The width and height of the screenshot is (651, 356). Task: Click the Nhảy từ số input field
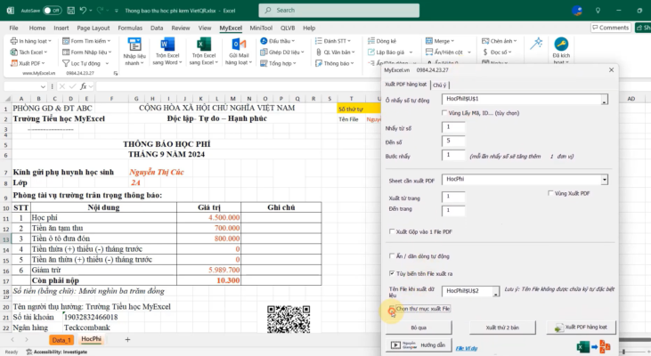click(453, 127)
